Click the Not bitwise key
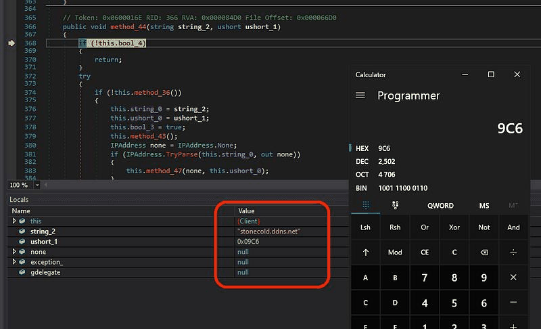541x329 pixels. point(484,227)
